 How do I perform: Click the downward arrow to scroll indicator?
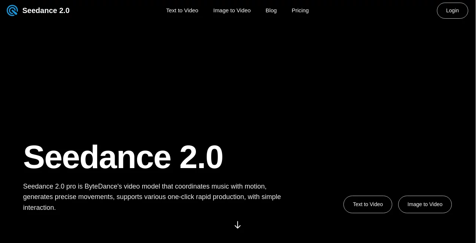tap(238, 225)
